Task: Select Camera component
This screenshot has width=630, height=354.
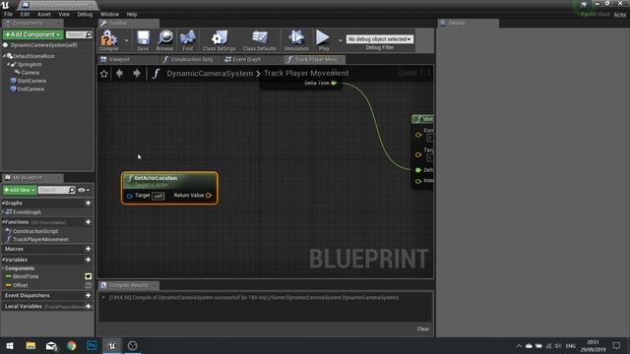Action: click(x=31, y=73)
